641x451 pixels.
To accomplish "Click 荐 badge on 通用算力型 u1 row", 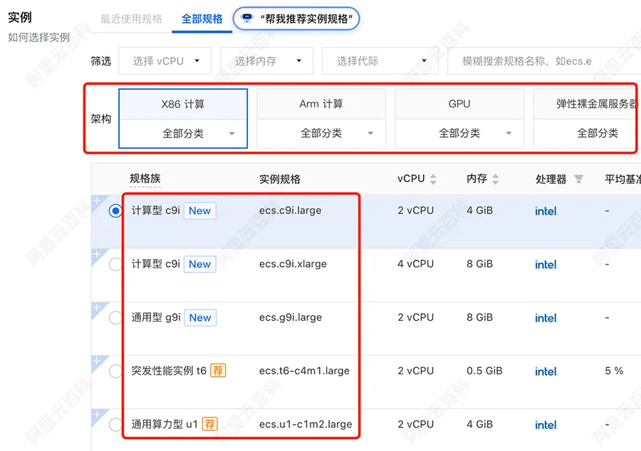I will tap(210, 424).
